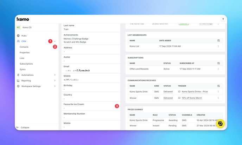
Task: Go to Hubs in sidebar
Action: click(x=24, y=35)
